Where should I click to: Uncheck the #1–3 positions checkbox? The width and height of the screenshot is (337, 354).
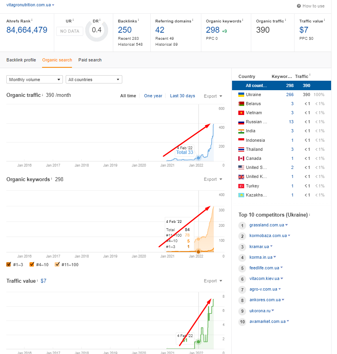click(x=9, y=264)
